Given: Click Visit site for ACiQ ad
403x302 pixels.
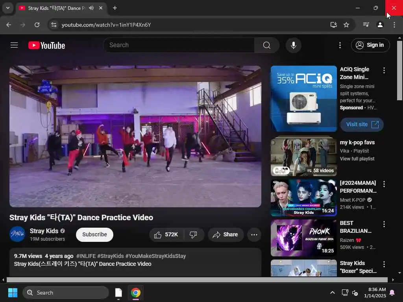Looking at the screenshot, I should 362,124.
